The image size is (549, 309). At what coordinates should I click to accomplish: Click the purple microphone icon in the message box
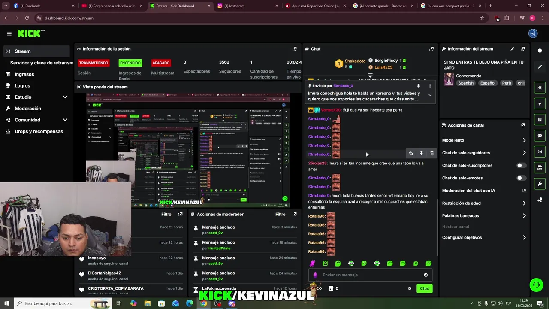click(x=315, y=275)
